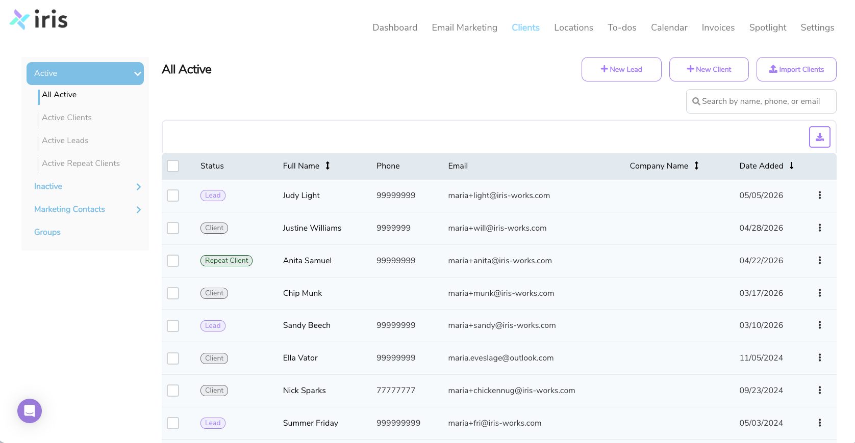Check the box for Anita Samuel
Screen dimensions: 855x443
(173, 261)
